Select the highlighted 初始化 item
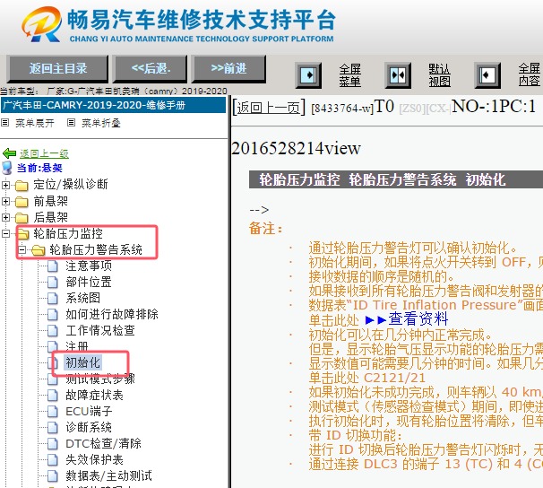543x488 pixels. click(x=82, y=363)
